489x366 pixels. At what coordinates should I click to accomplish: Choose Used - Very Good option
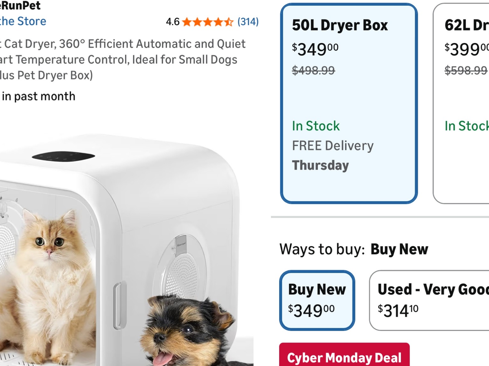[429, 301]
